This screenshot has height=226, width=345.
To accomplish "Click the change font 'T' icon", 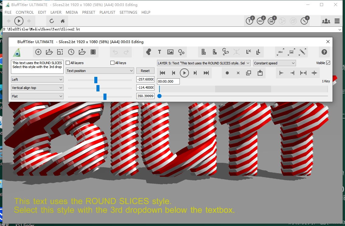I will (x=159, y=52).
